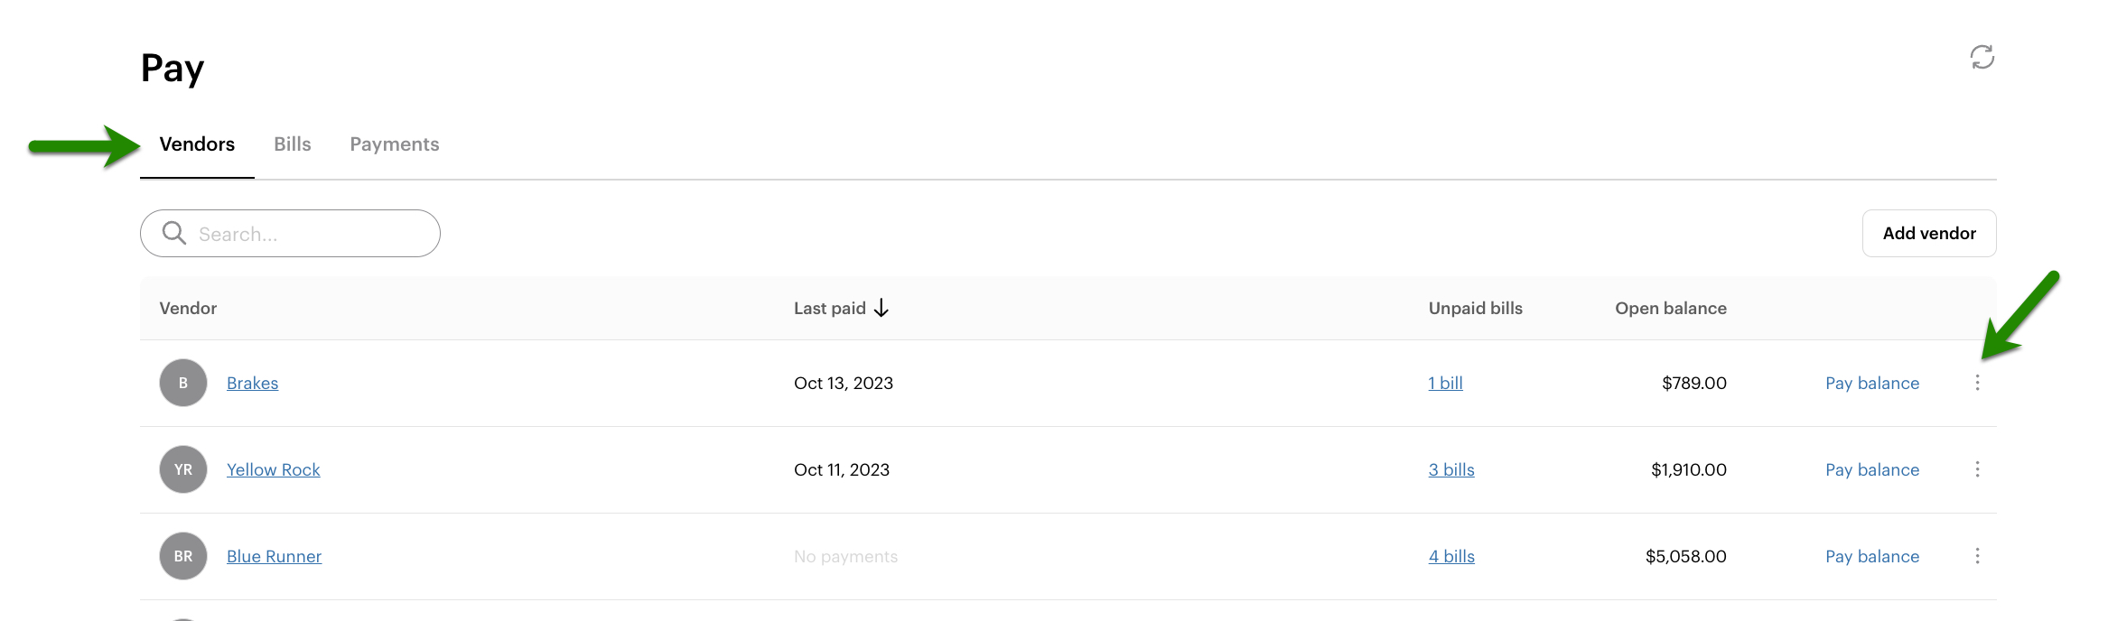
Task: Click the refresh icon next to Pay
Action: click(x=1982, y=58)
